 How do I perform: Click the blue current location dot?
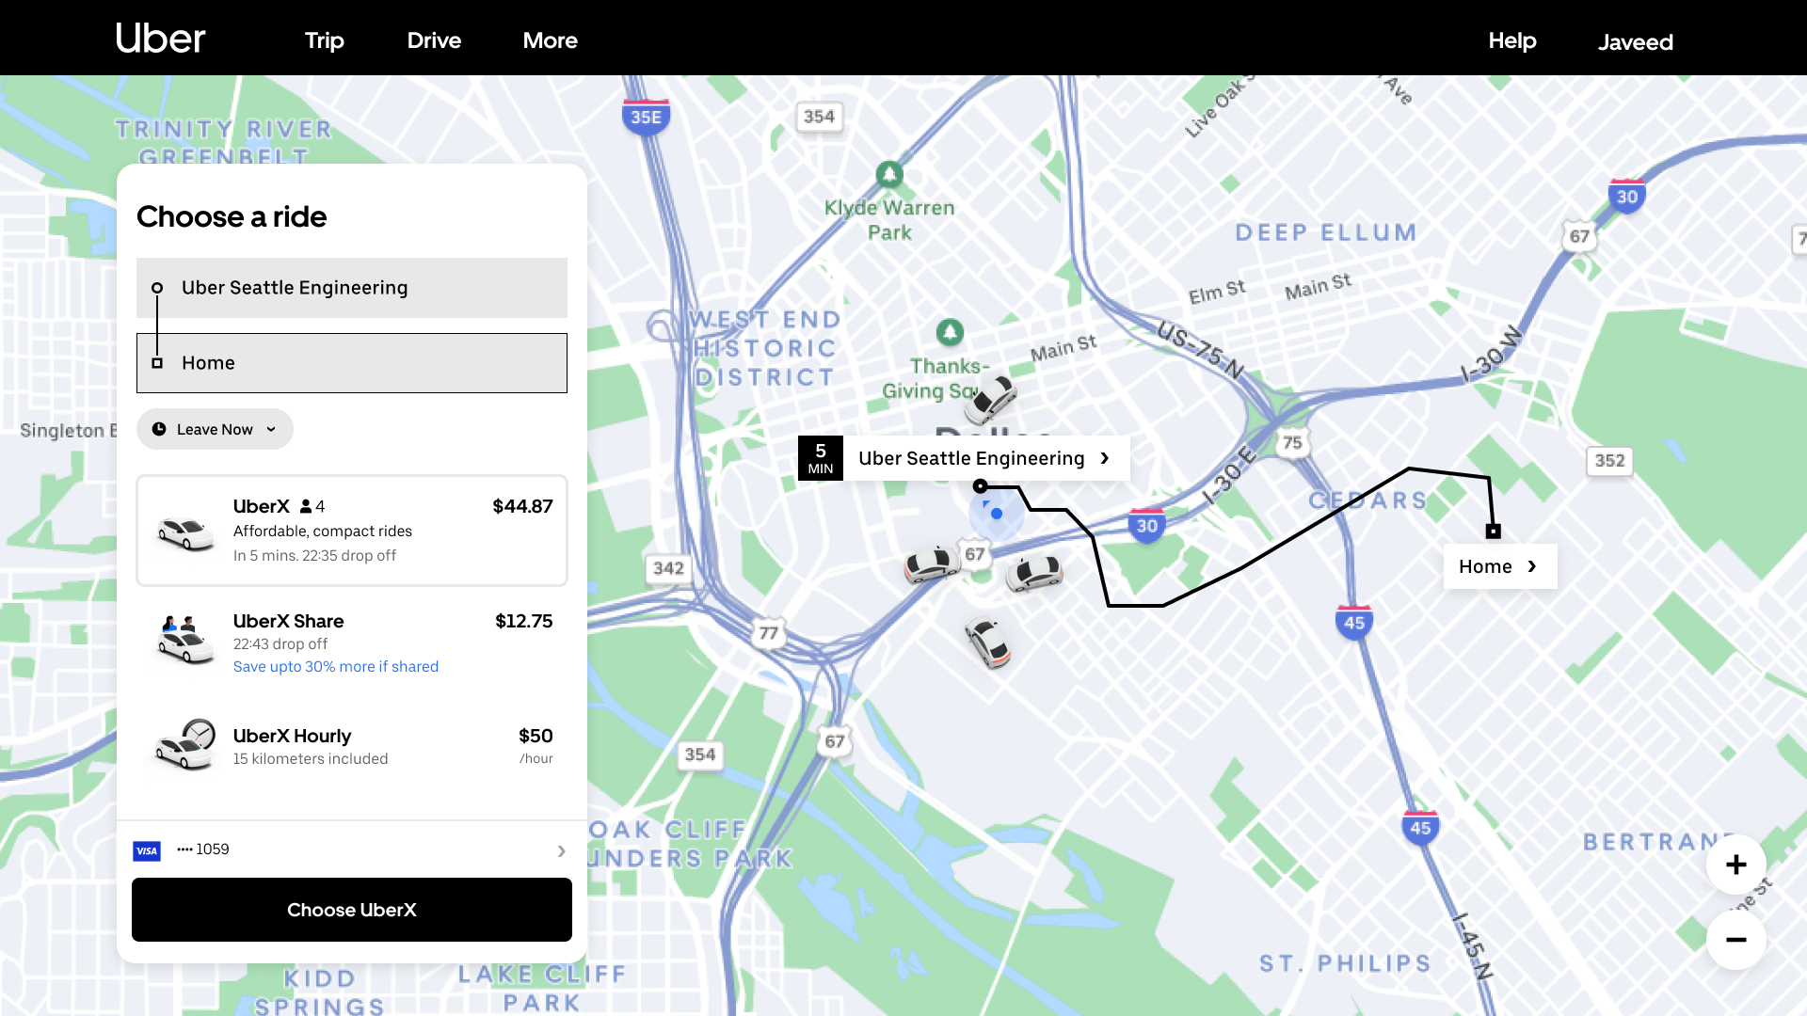[x=997, y=514]
